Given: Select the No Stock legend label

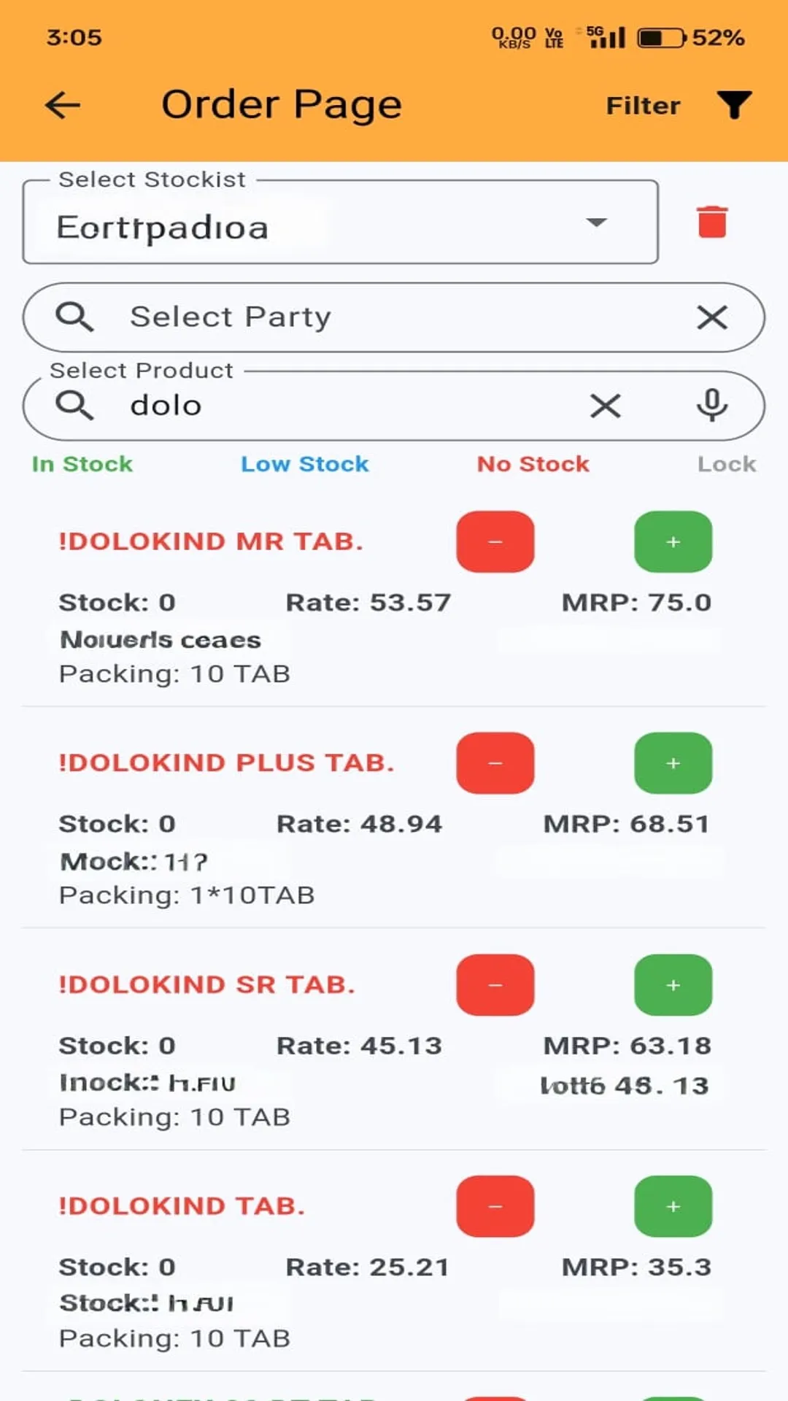Looking at the screenshot, I should click(533, 464).
